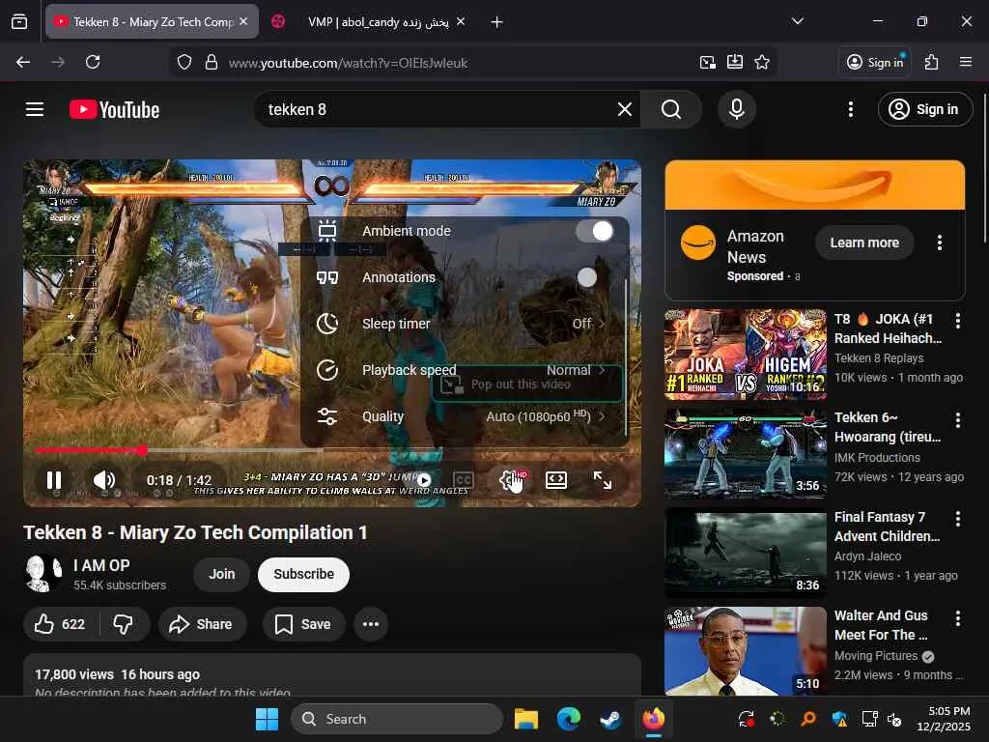This screenshot has height=742, width=989.
Task: Open Tekken 6 Hwoarang video thumbnail
Action: click(x=745, y=453)
